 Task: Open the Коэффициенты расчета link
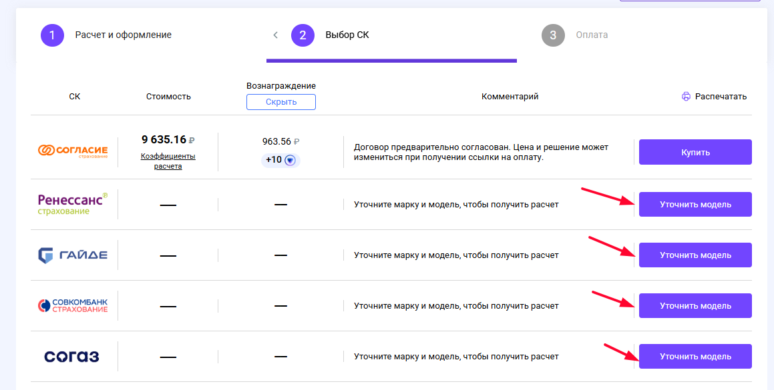(168, 161)
